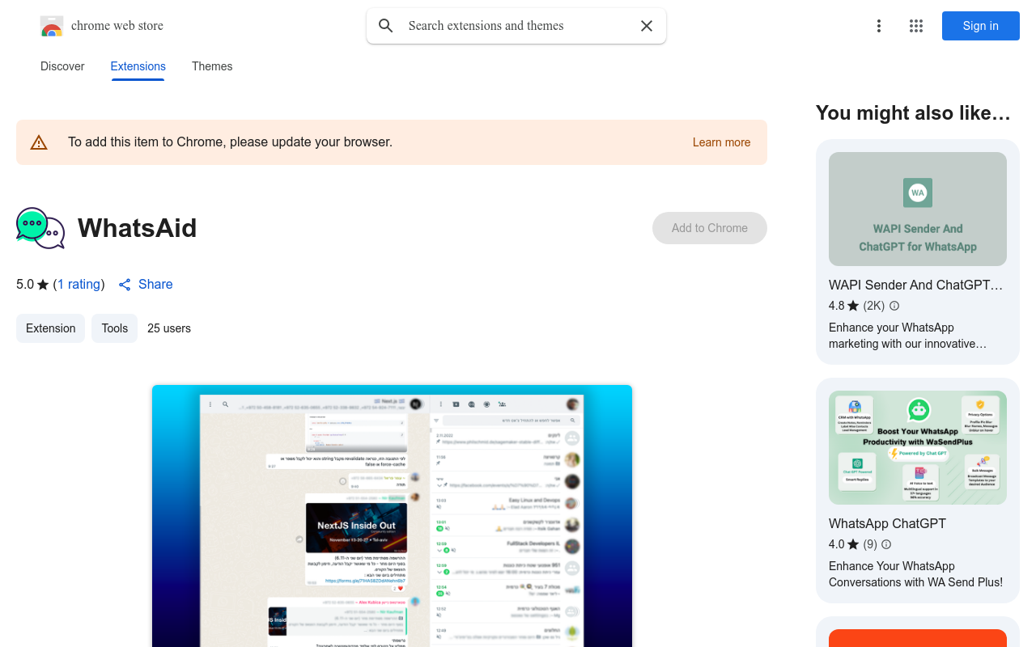Viewport: 1036px width, 647px height.
Task: Open WAPI Sender And ChatGPT thumbnail
Action: point(918,209)
